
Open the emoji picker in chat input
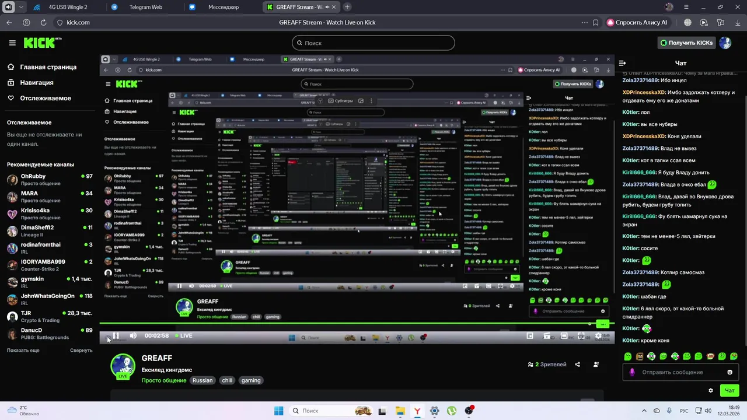point(729,372)
